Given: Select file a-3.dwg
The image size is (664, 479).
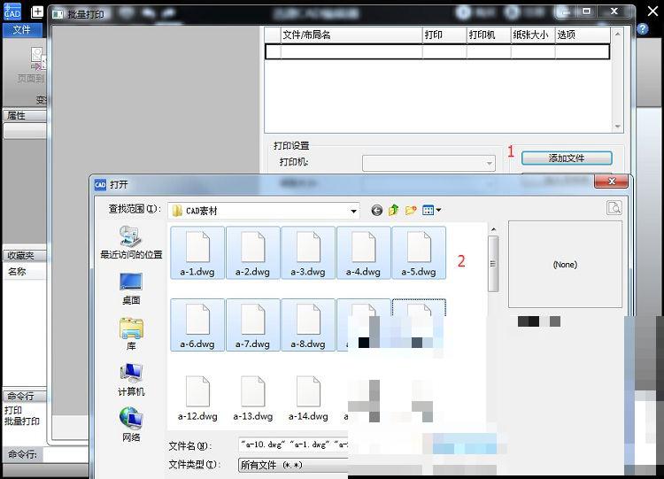Looking at the screenshot, I should pyautogui.click(x=308, y=253).
